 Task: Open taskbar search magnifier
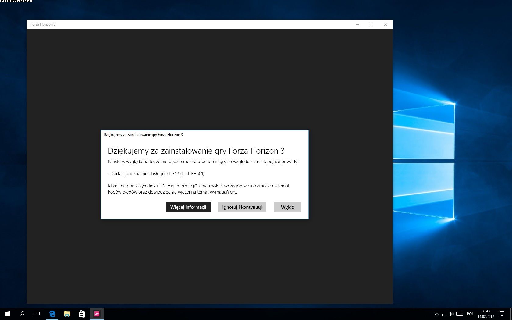pos(22,314)
